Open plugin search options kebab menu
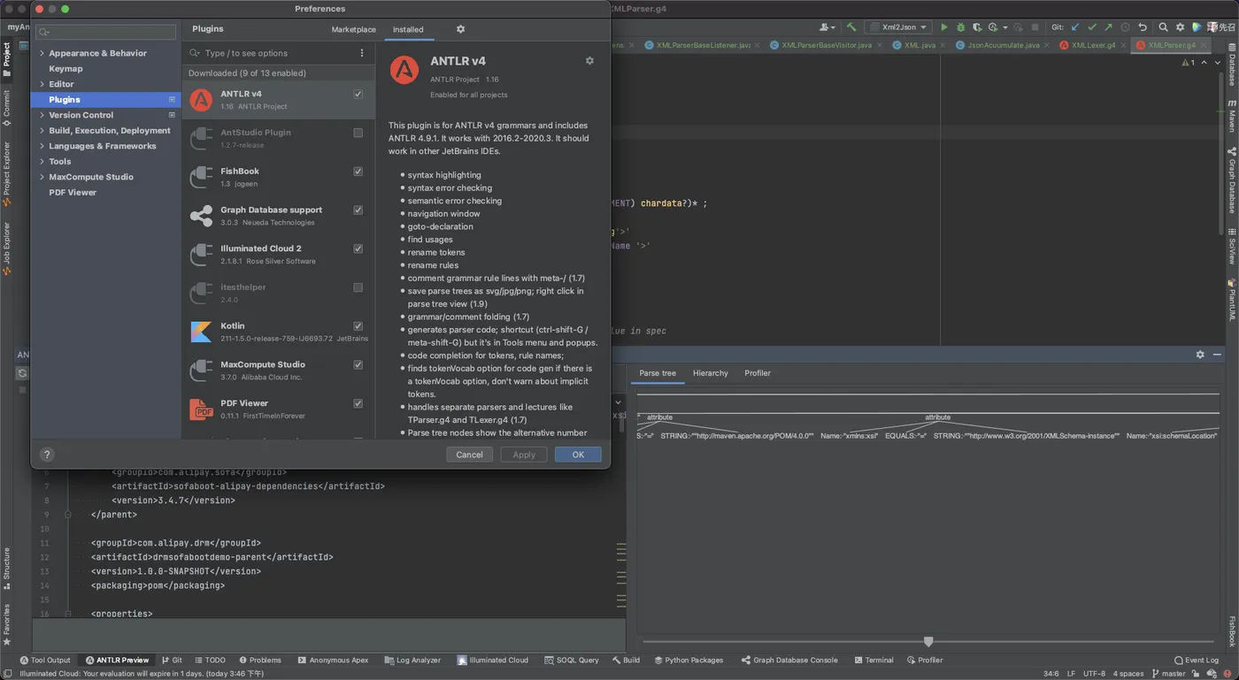 click(x=362, y=53)
